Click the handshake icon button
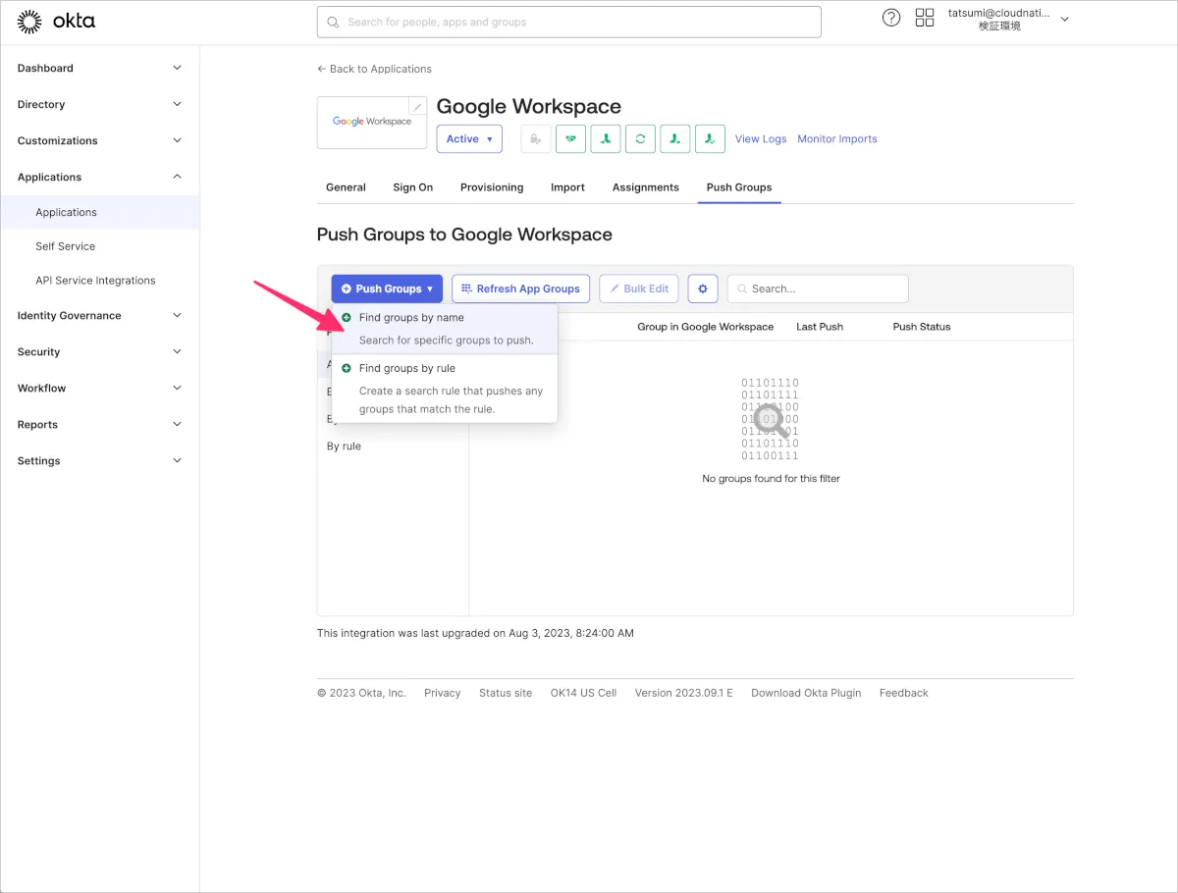 (570, 139)
